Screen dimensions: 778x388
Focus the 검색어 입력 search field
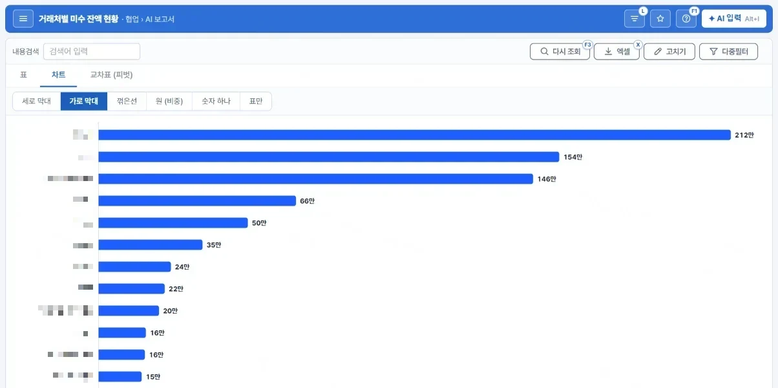pos(92,52)
